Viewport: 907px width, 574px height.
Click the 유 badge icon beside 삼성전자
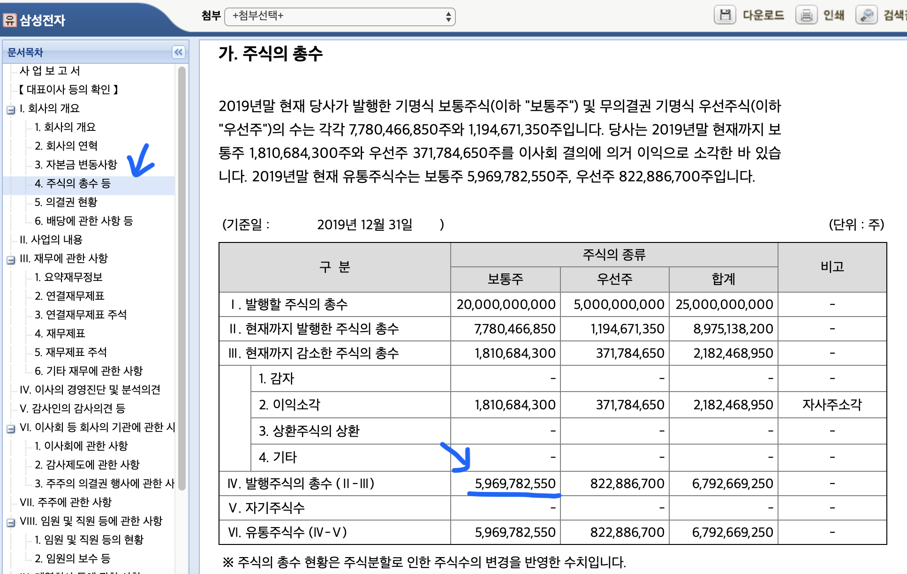click(x=9, y=20)
